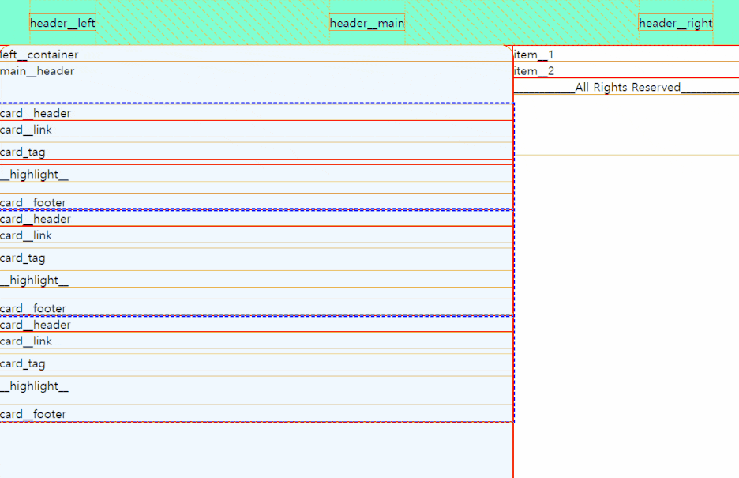
Task: Click card__header in the second card
Action: pyautogui.click(x=257, y=219)
